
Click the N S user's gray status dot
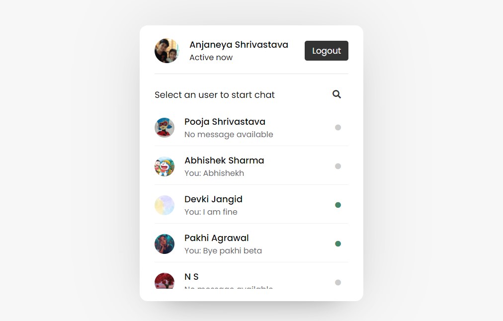point(338,283)
